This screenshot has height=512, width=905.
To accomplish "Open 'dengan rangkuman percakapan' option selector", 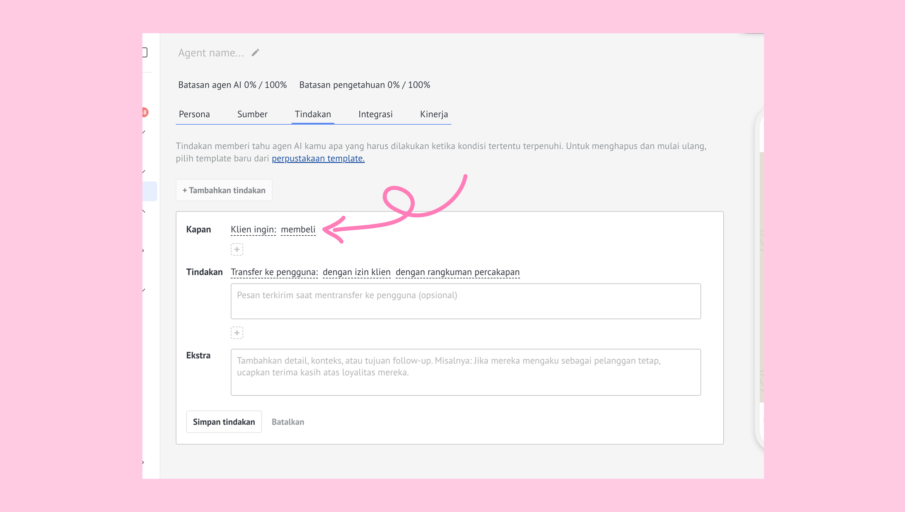I will point(457,272).
